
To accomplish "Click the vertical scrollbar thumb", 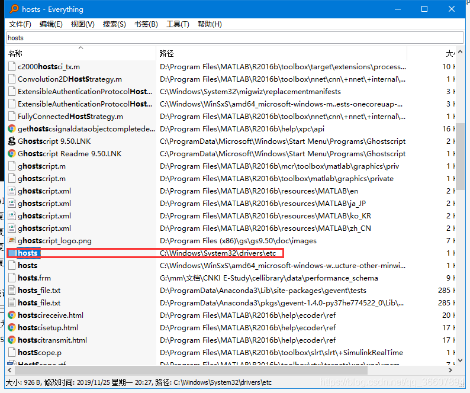I will [461, 156].
